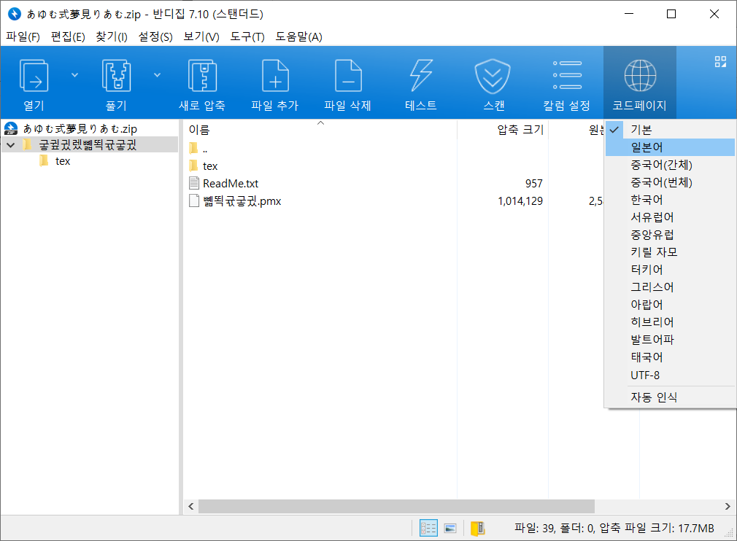Choose 그리스어 from codepage menu
This screenshot has width=737, height=541.
670,287
